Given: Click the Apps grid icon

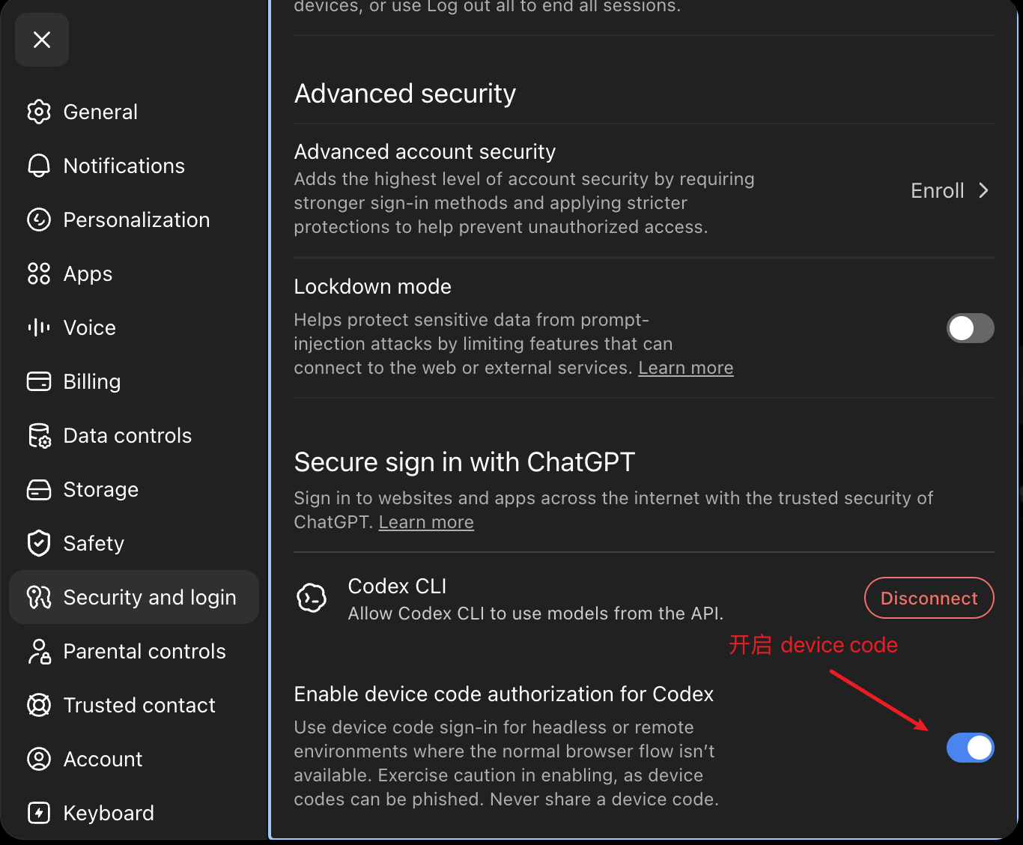Looking at the screenshot, I should [x=39, y=273].
